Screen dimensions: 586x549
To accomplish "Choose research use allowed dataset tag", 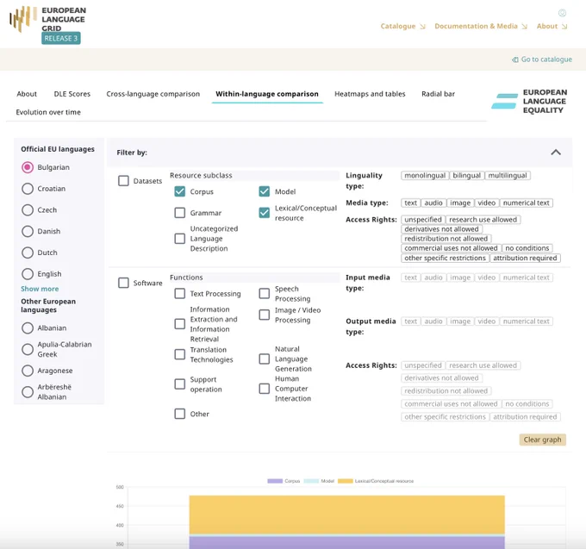I will (483, 220).
